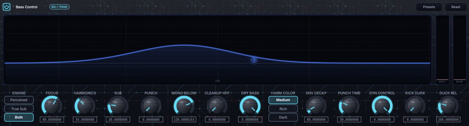
Task: Click the Dyn Control value field
Action: click(382, 120)
